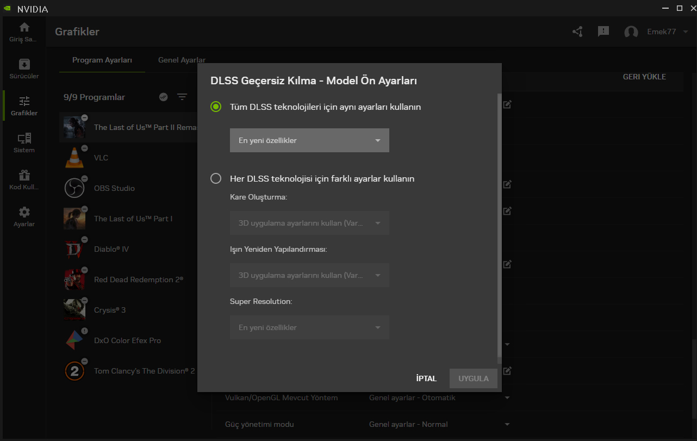Click the Red Dead Redemption 2 icon
This screenshot has width=697, height=441.
point(74,279)
